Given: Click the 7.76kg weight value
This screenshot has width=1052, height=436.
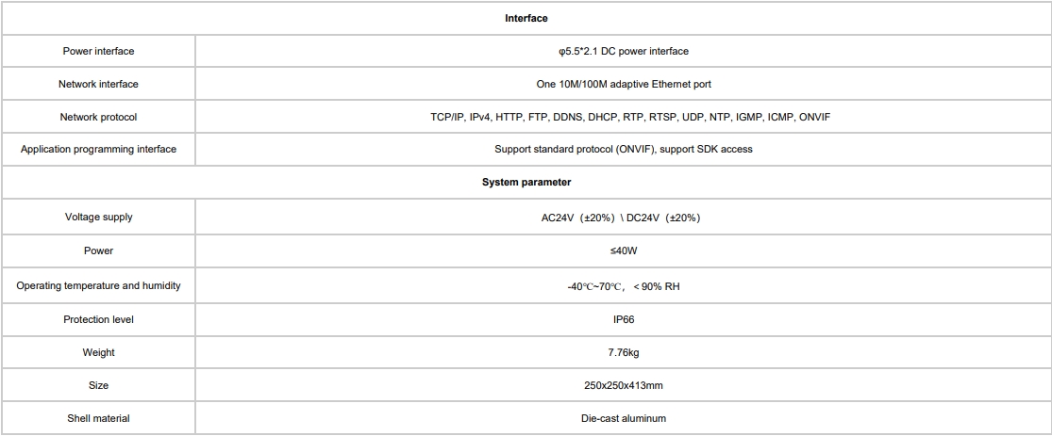Looking at the screenshot, I should (623, 352).
